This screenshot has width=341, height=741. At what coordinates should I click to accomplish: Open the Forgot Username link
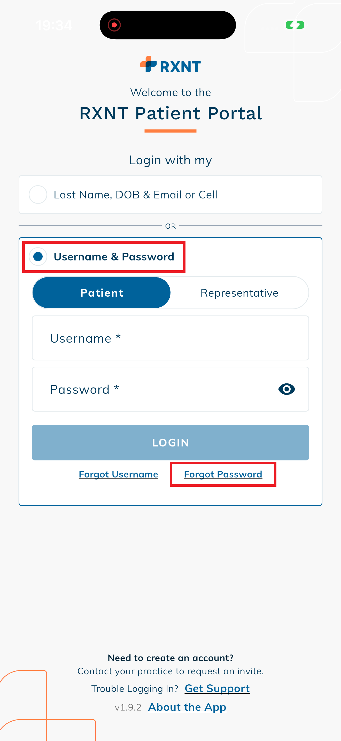point(119,474)
